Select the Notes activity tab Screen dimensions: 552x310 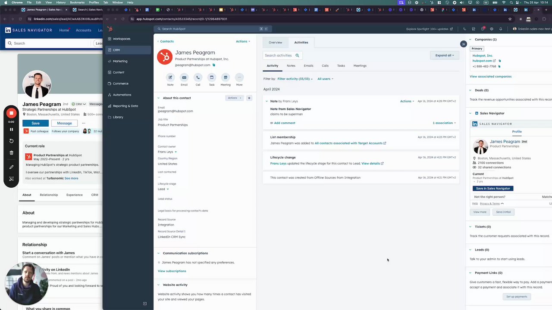pyautogui.click(x=291, y=66)
